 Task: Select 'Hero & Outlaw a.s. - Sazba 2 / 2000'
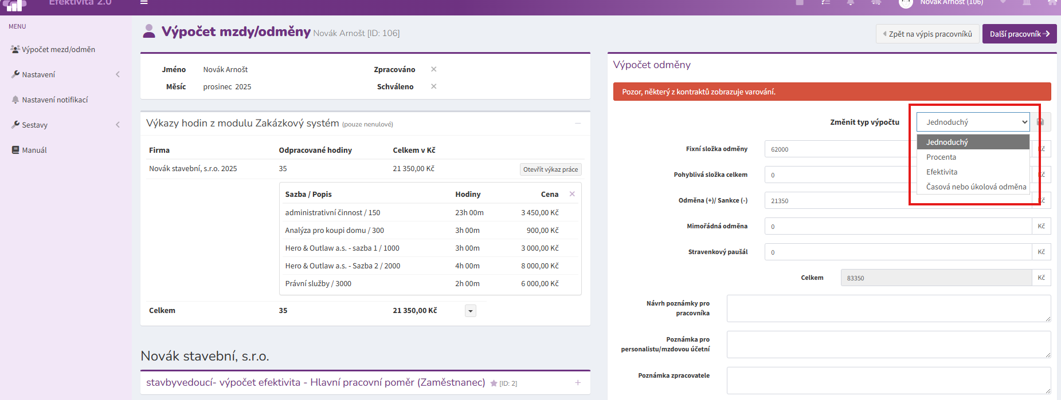click(430, 266)
